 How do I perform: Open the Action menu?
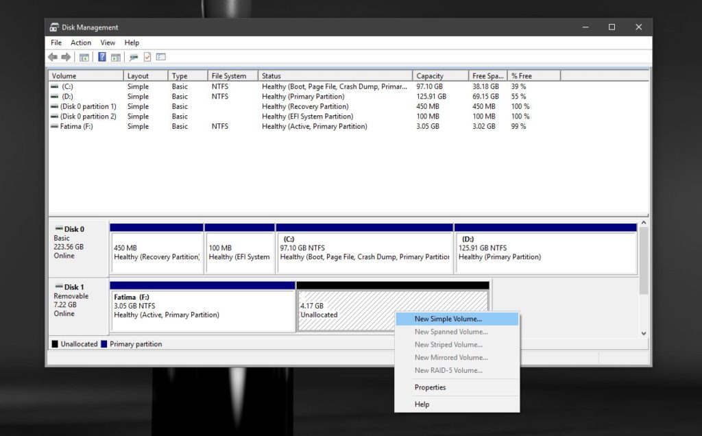tap(81, 43)
